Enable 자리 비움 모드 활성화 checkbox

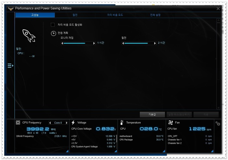pyautogui.click(x=53, y=24)
